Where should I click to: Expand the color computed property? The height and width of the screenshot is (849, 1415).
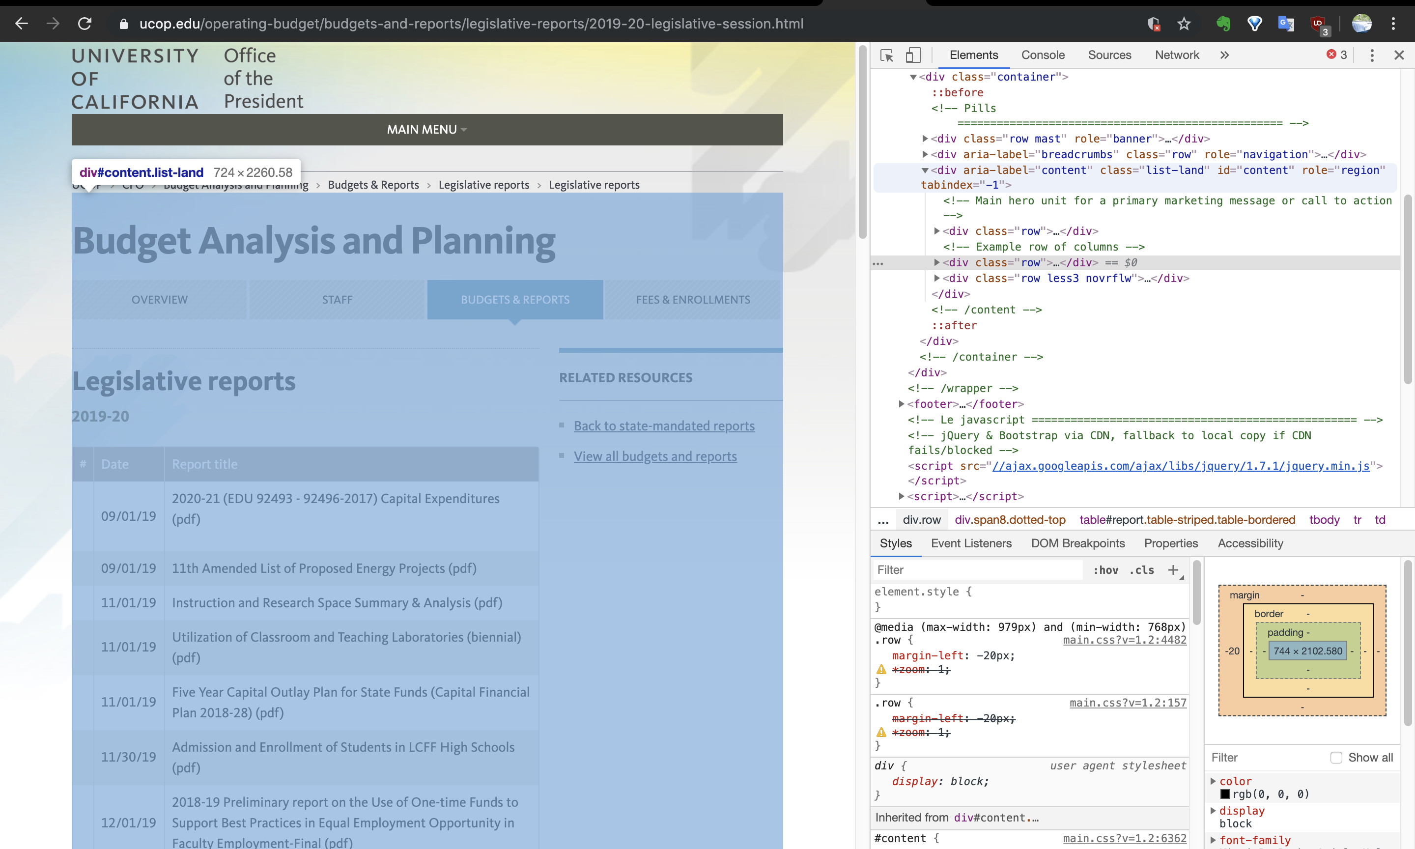point(1213,781)
